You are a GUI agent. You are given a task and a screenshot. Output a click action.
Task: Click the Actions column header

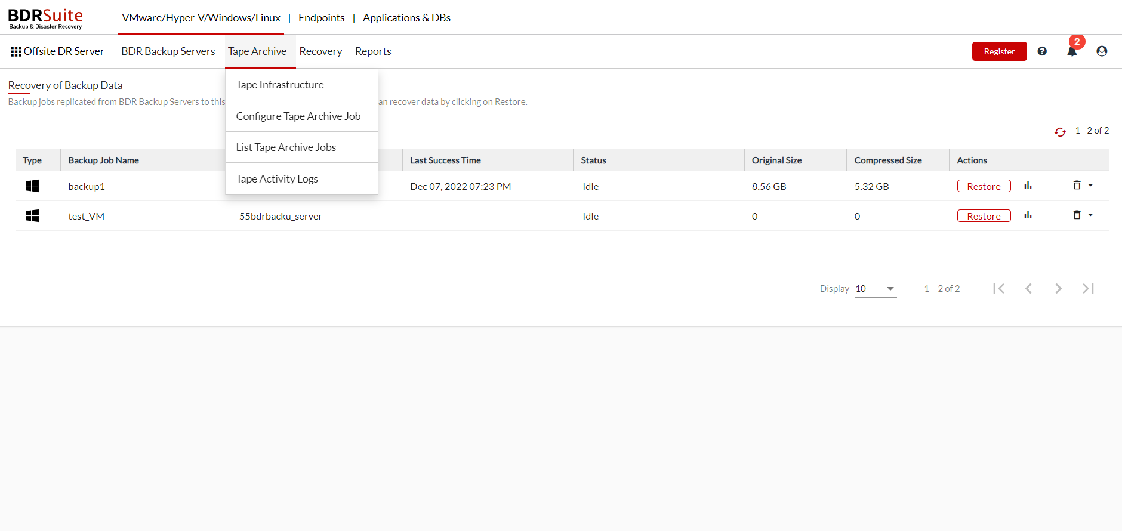[x=972, y=160]
